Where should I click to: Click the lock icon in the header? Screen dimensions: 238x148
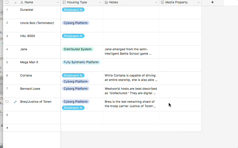pos(15,2)
